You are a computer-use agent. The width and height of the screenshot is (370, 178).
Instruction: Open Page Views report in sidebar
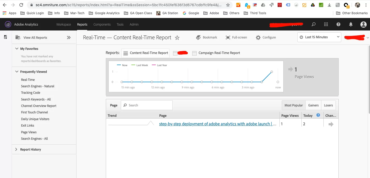tap(29, 132)
